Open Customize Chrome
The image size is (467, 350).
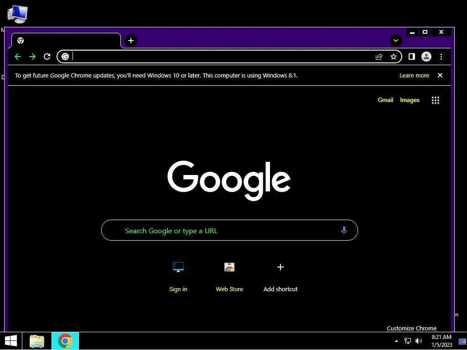(412, 328)
